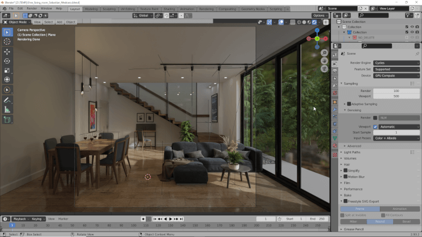
Task: Toggle camera view with the camera icon
Action: click(x=324, y=69)
